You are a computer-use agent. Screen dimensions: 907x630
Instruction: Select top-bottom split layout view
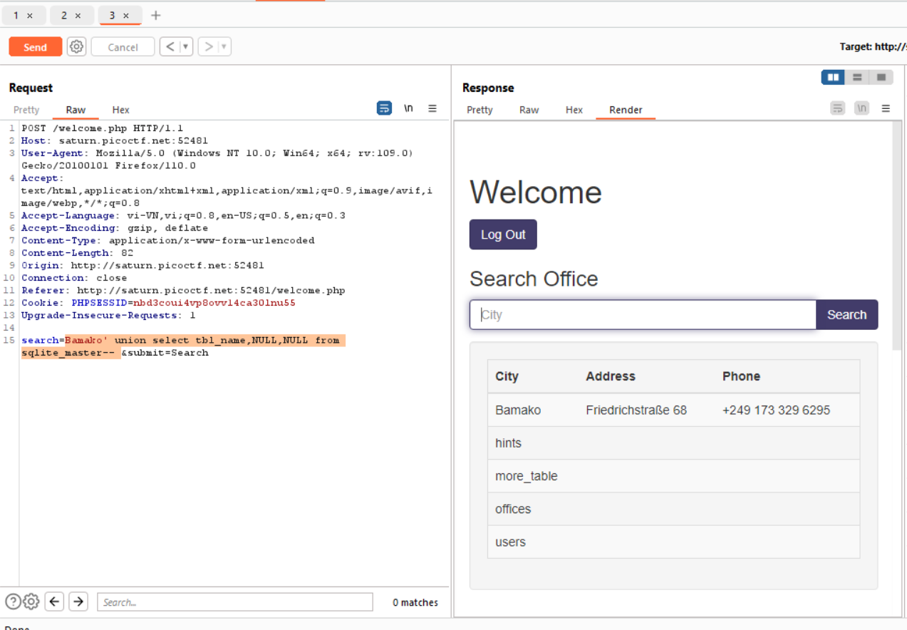857,77
